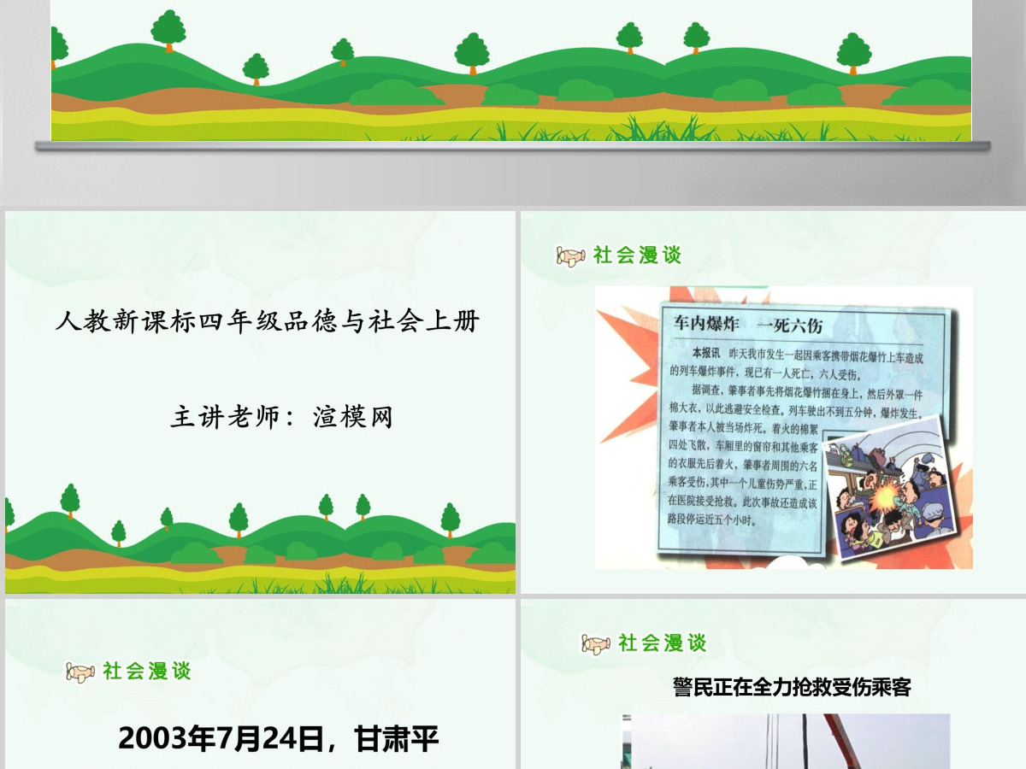This screenshot has width=1026, height=769.
Task: Click the 社会漫谈 heading on the newspaper slide
Action: click(x=637, y=255)
